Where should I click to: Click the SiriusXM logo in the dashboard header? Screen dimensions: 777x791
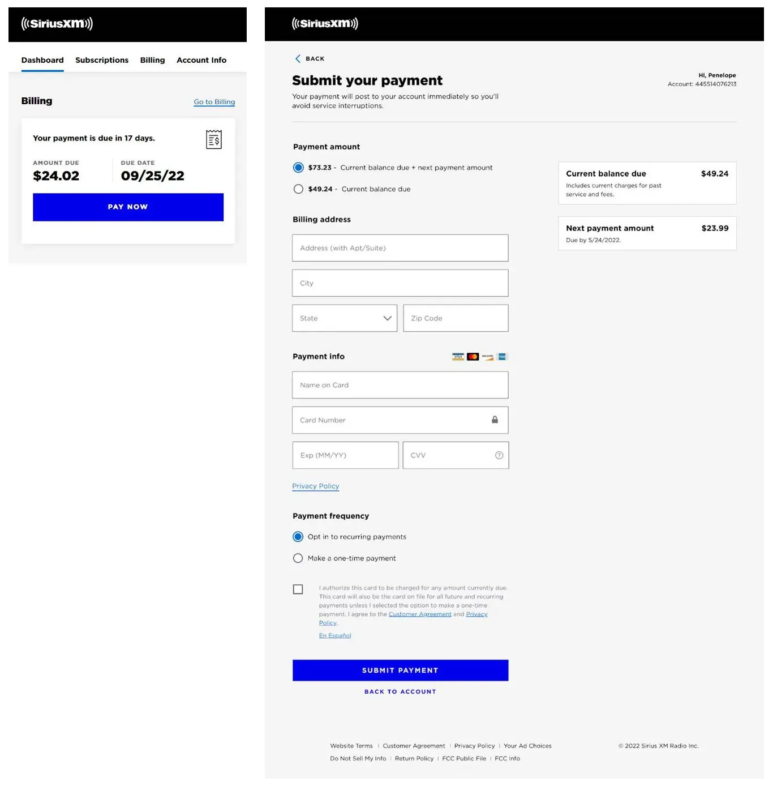point(57,24)
